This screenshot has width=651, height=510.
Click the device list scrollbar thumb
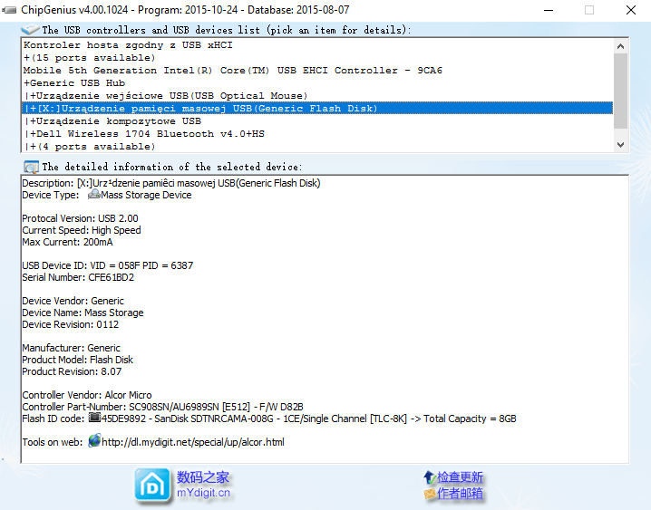[x=621, y=91]
